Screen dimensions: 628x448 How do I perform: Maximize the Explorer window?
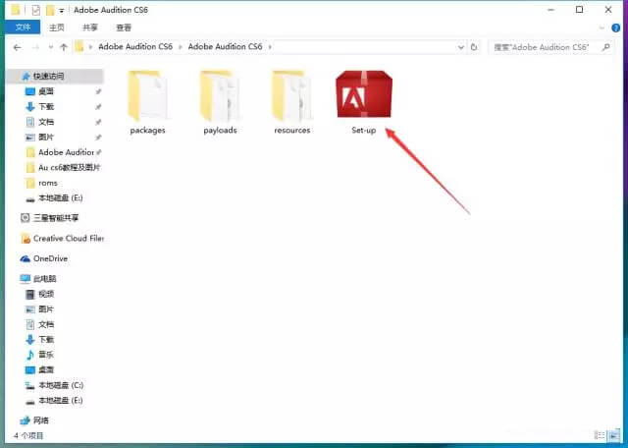pyautogui.click(x=579, y=10)
